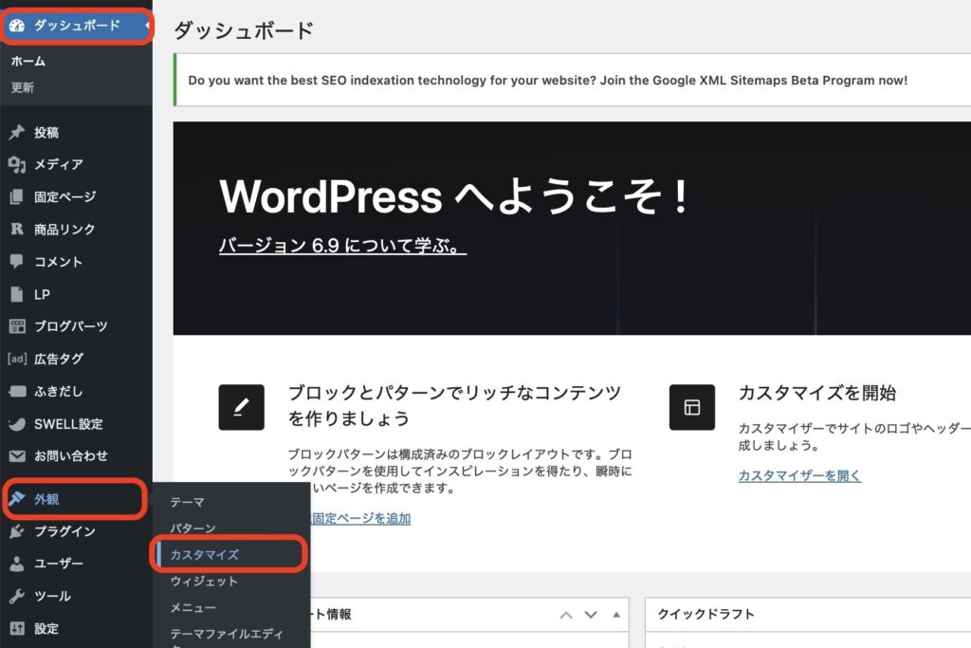The image size is (971, 648).
Task: Click the media icon beside メディア
Action: coord(16,165)
